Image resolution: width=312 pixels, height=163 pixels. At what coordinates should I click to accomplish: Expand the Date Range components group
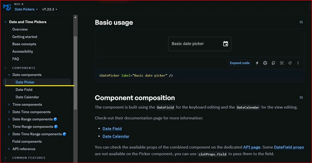(x=9, y=119)
